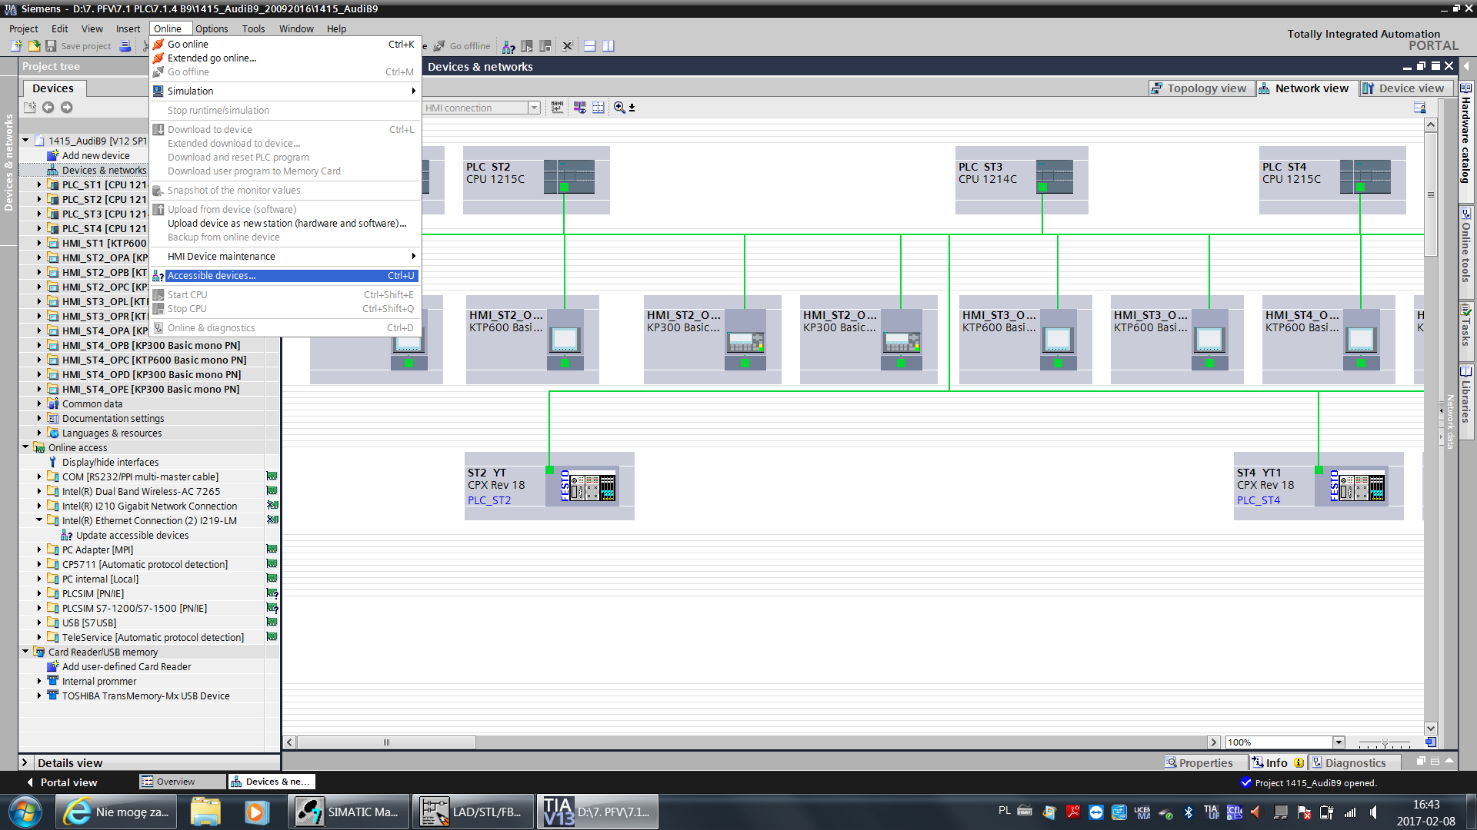Create a new project via toolbar icon
The height and width of the screenshot is (830, 1477).
(17, 46)
